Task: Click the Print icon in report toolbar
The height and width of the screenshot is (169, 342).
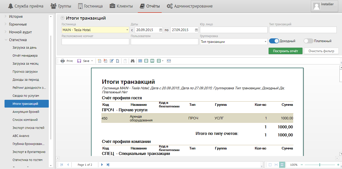Action: (x=63, y=61)
